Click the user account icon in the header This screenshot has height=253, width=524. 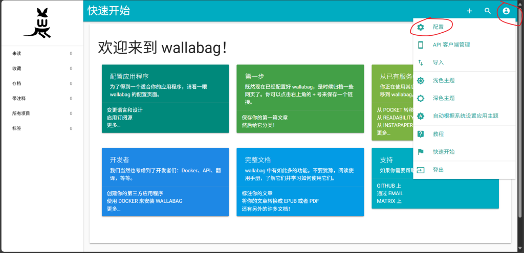pyautogui.click(x=506, y=11)
